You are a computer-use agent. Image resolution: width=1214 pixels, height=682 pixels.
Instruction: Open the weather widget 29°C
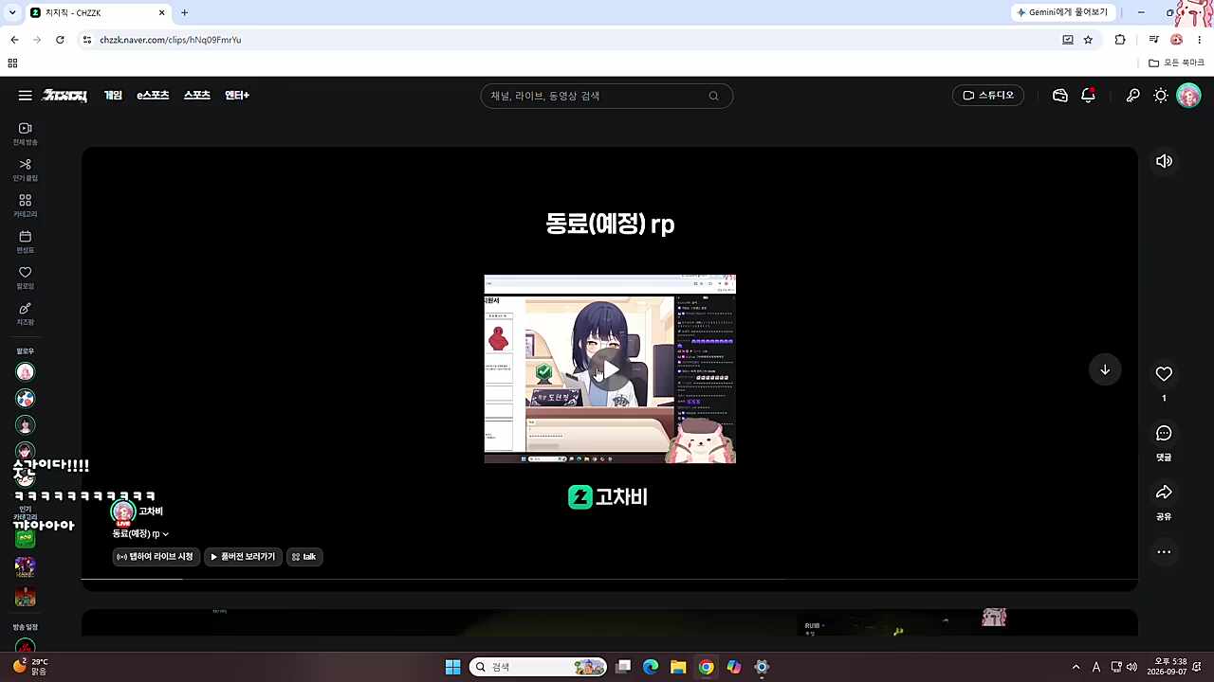click(30, 667)
